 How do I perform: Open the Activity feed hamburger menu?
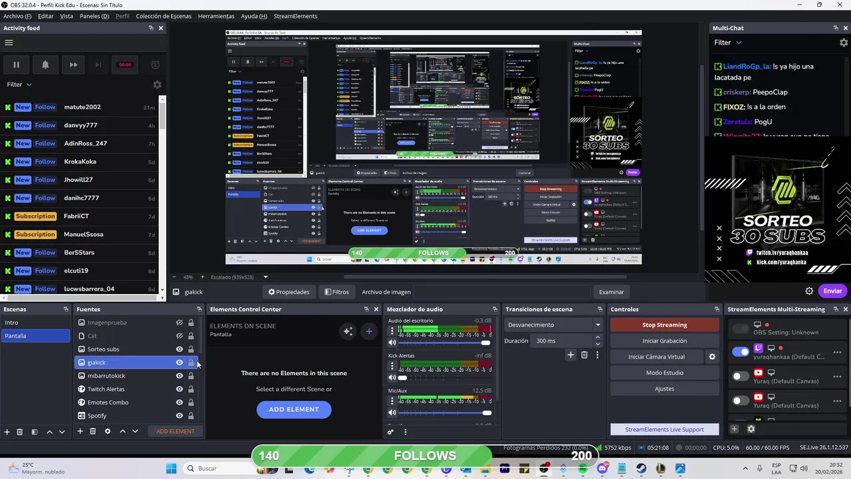9,43
